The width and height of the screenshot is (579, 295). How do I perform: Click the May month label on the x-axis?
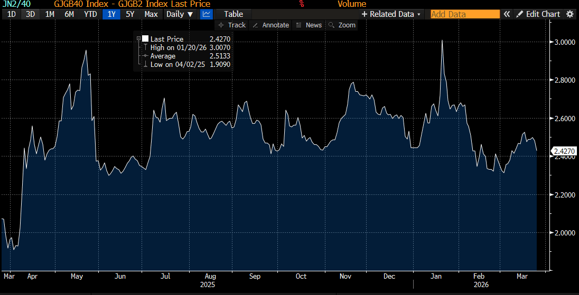pyautogui.click(x=77, y=276)
